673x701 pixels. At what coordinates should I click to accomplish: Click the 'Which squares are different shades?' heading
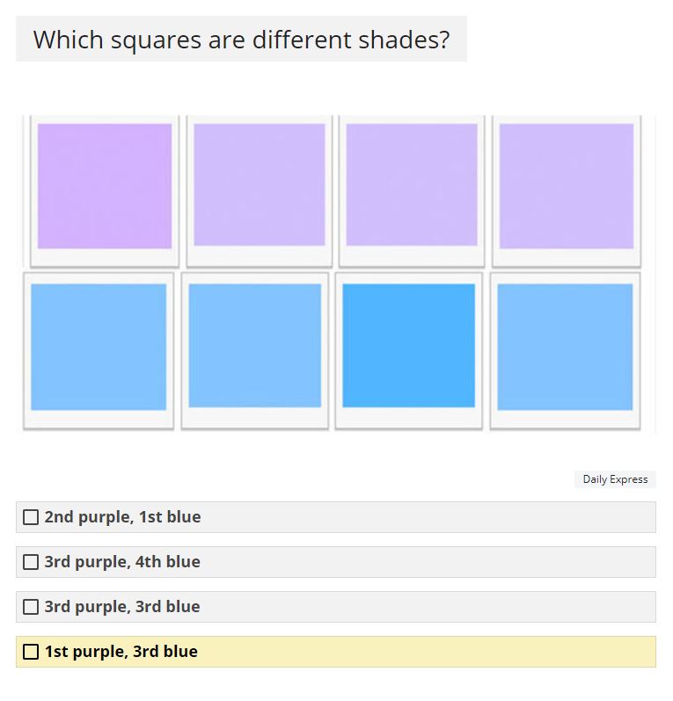coord(241,39)
